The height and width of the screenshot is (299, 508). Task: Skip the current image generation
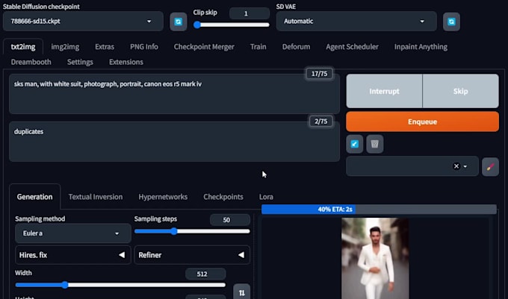coord(460,91)
